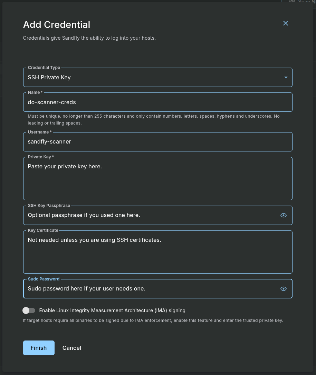Screen dimensions: 316x375
Task: Click inside the Key Certificate text area
Action: pos(157,252)
